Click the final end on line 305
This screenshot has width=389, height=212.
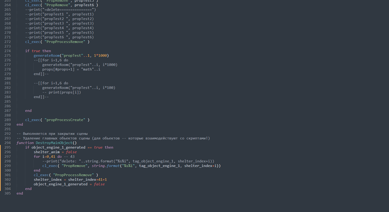(19, 193)
